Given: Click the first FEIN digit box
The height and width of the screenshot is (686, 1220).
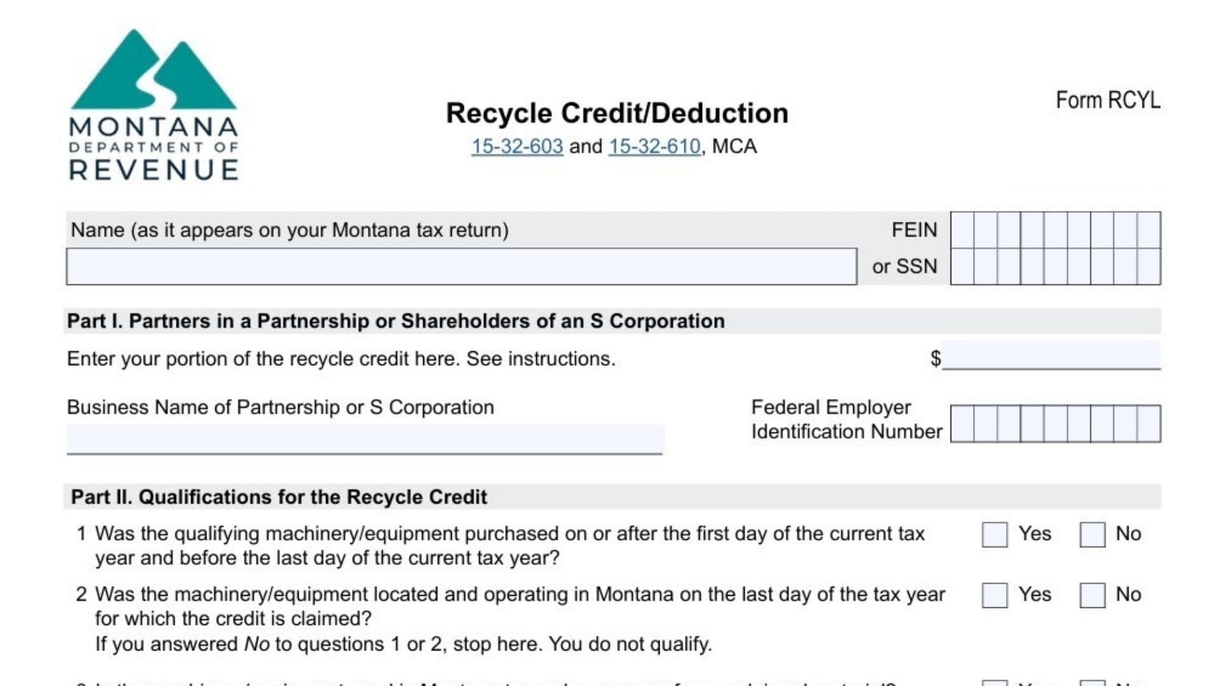Looking at the screenshot, I should [962, 230].
